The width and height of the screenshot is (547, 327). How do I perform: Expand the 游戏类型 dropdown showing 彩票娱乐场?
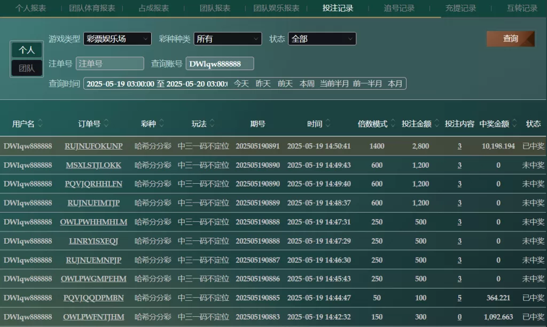[117, 38]
